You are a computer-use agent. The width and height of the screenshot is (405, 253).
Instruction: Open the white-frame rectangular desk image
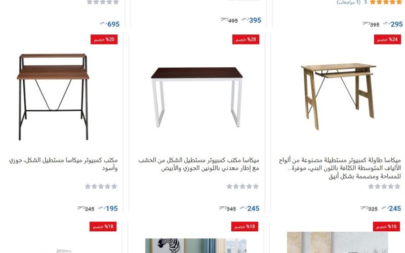point(197,97)
